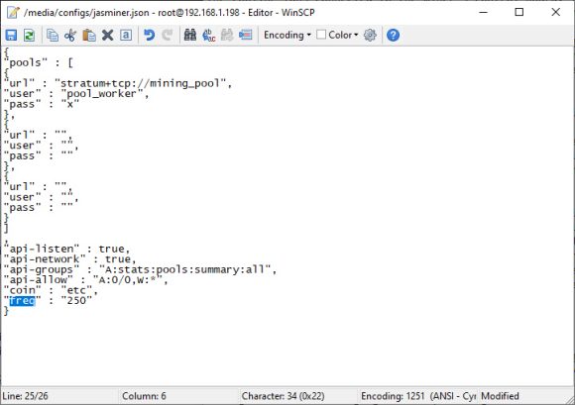Expand the Encoding dropdown
The height and width of the screenshot is (405, 575).
287,36
